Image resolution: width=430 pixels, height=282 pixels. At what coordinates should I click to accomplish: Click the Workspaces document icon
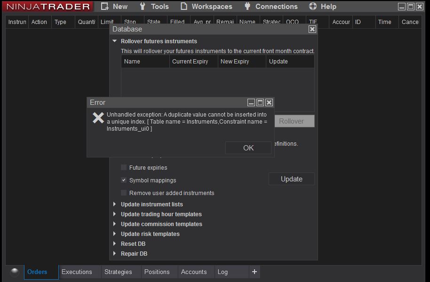184,6
